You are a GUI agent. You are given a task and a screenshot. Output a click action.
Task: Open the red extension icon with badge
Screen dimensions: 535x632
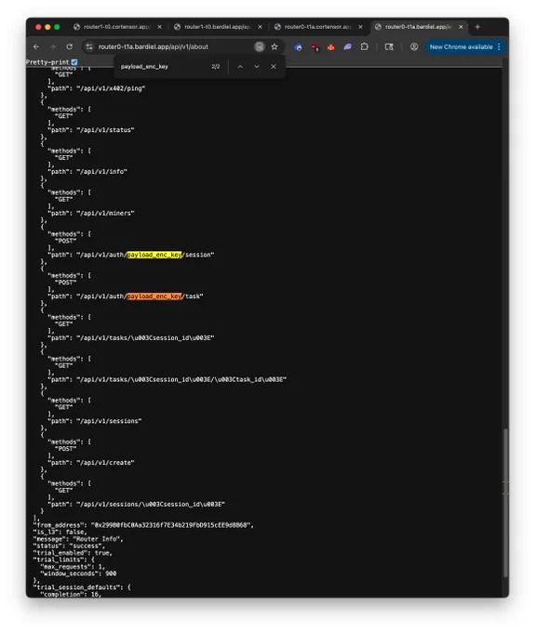tap(314, 47)
